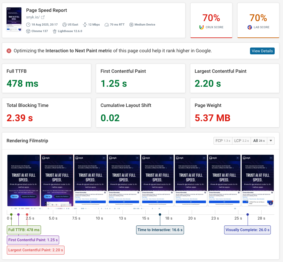The width and height of the screenshot is (283, 262).
Task: Click the globe icon for US East
Action: coord(64,25)
